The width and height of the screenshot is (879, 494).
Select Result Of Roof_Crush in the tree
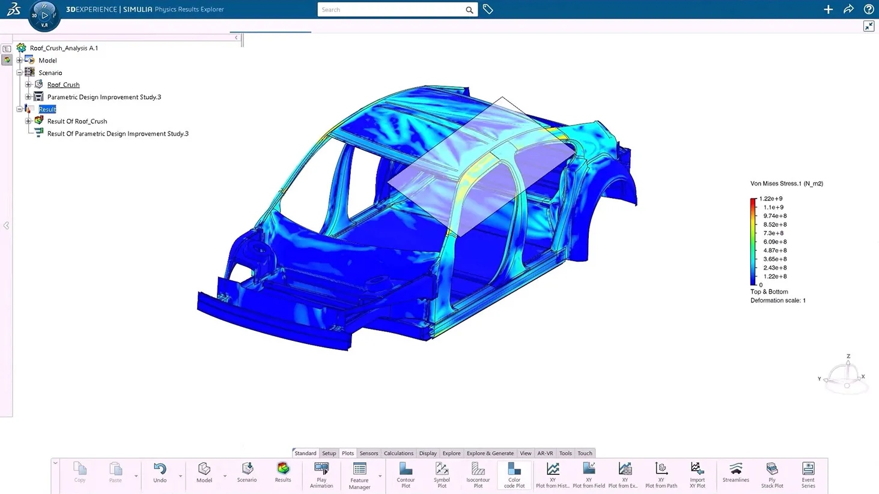[77, 121]
